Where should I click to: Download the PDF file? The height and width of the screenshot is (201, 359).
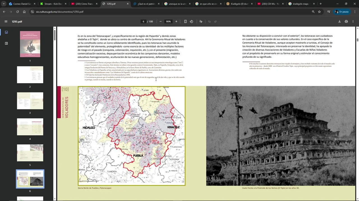point(339,21)
